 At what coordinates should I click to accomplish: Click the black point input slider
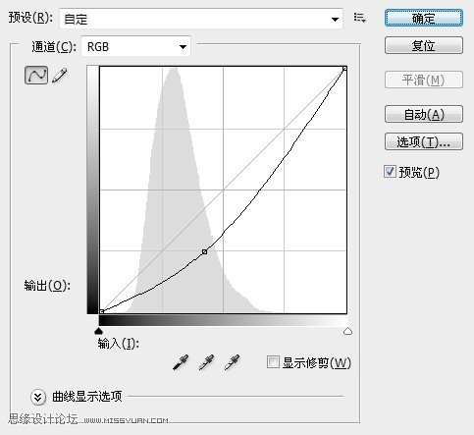(98, 331)
